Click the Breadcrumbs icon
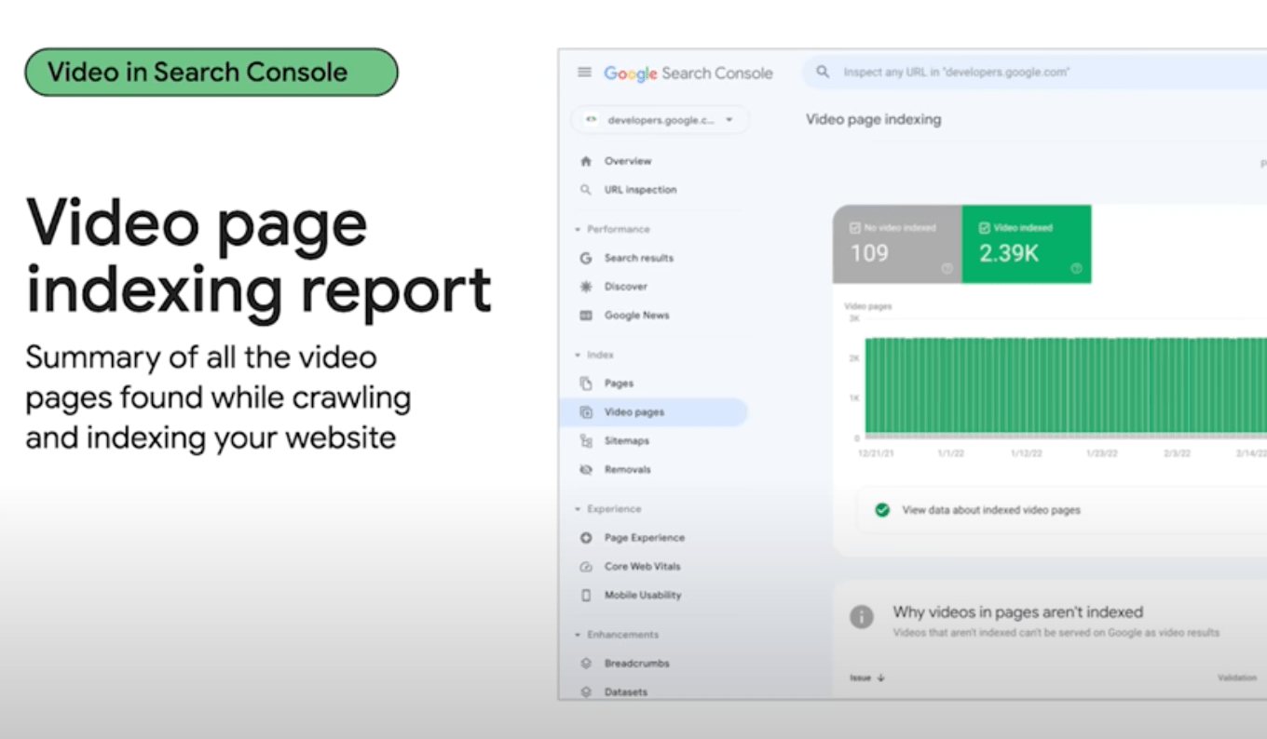The image size is (1267, 739). [586, 664]
